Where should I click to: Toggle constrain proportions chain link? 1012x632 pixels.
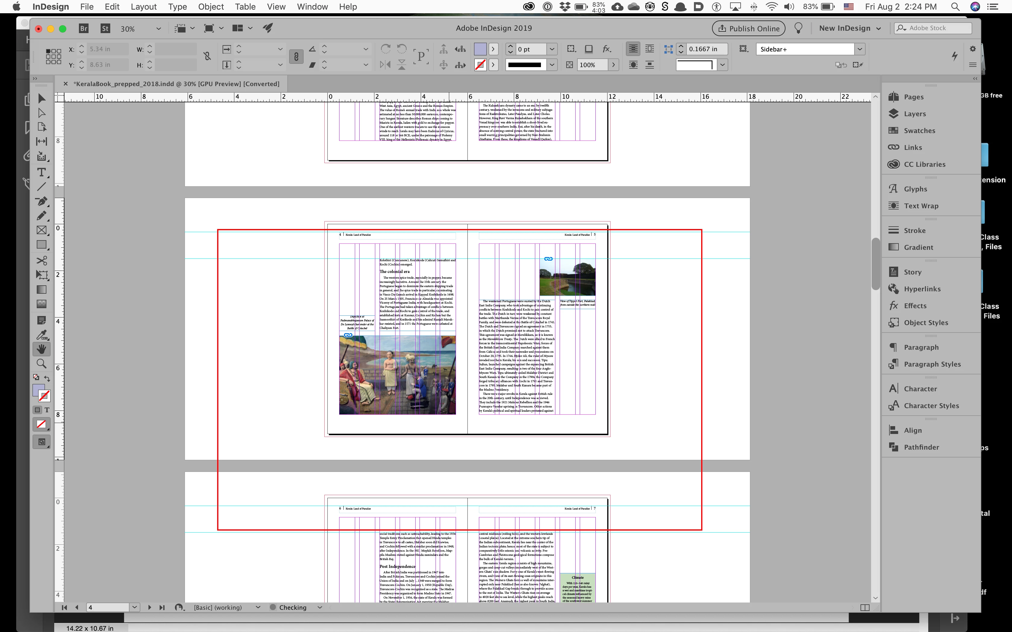296,57
